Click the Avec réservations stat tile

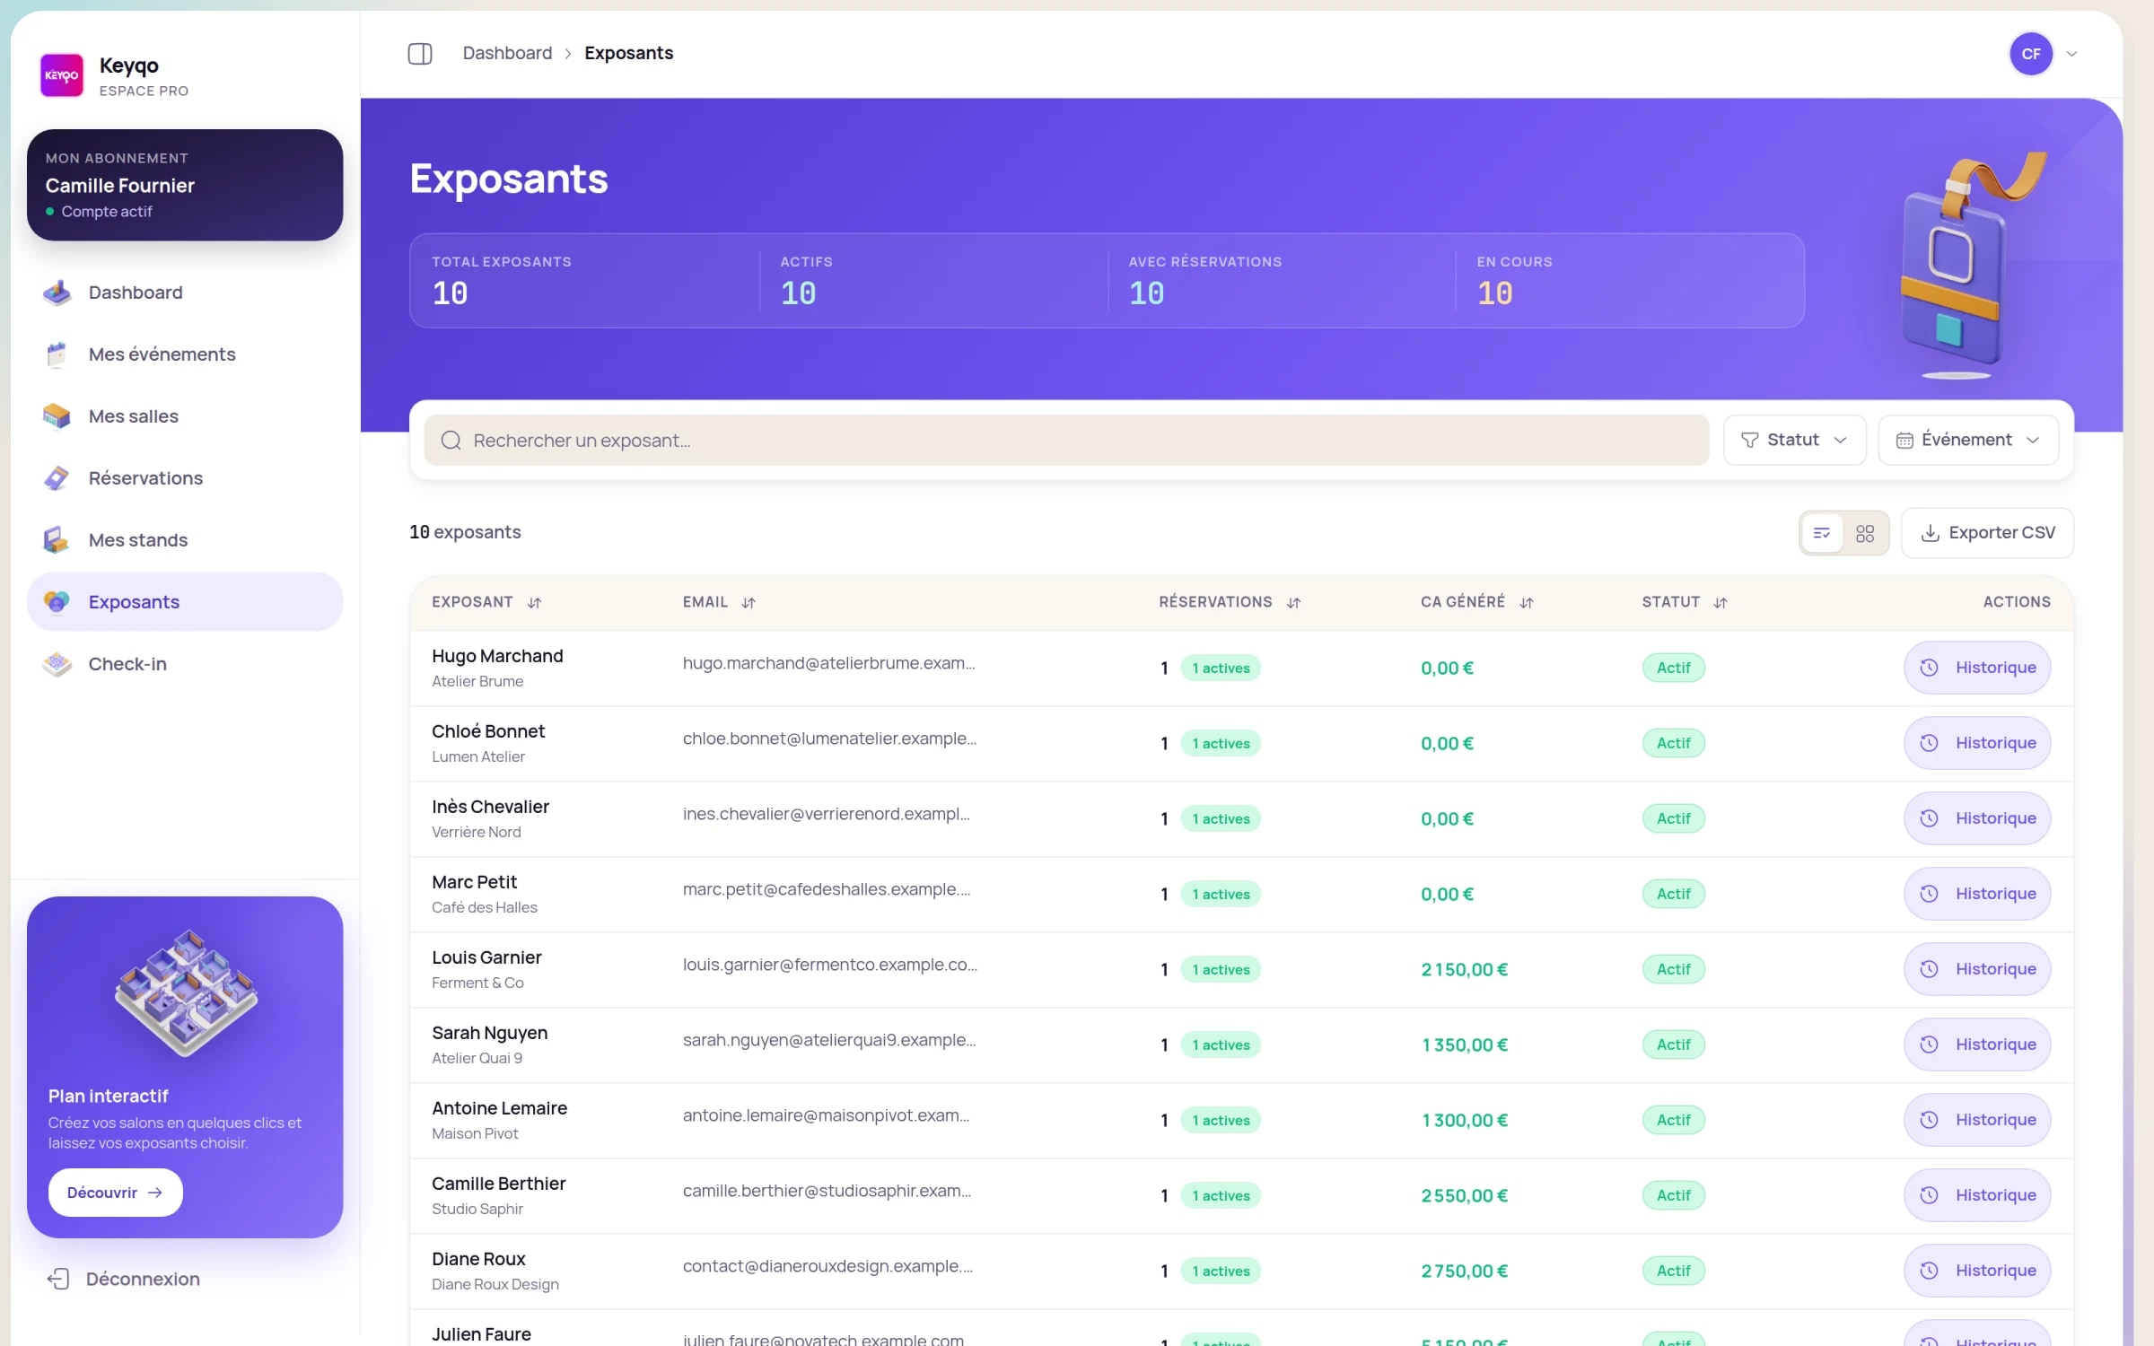click(1282, 281)
